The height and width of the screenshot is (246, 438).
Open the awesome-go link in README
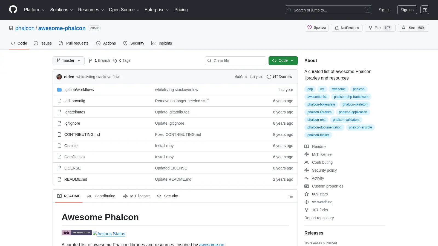pyautogui.click(x=212, y=244)
